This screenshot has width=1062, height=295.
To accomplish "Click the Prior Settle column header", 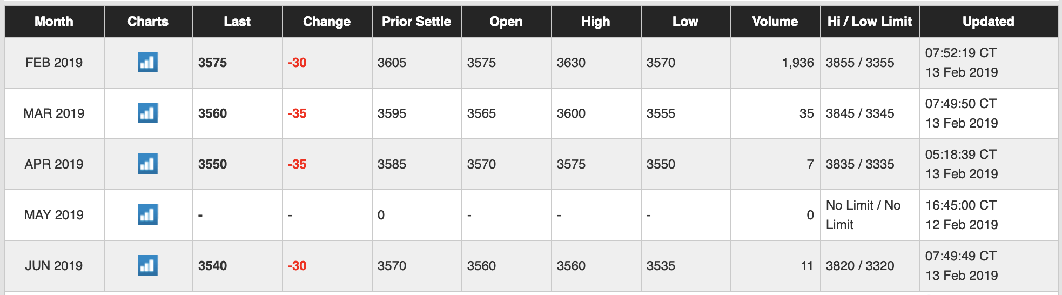I will click(x=416, y=22).
